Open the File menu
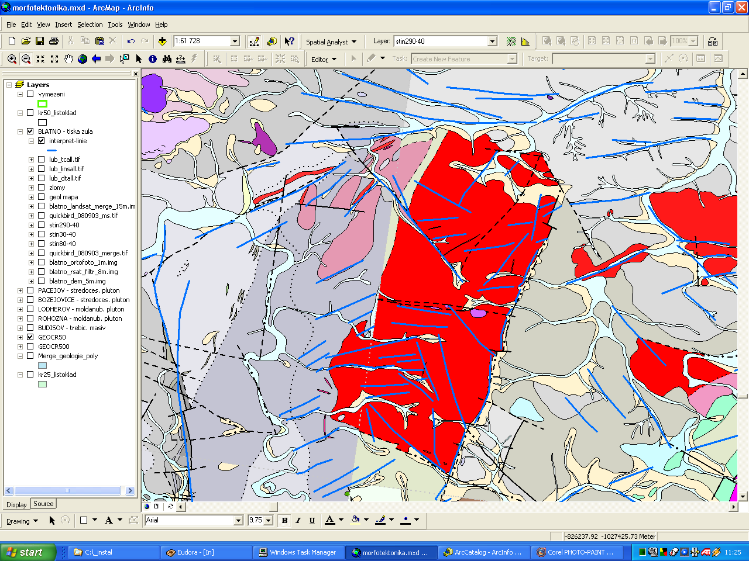Screen dimensions: 749x561 pyautogui.click(x=11, y=25)
